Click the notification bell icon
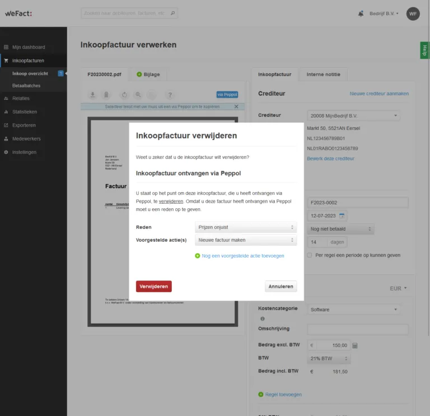Viewport: 430px width, 416px height. 361,13
